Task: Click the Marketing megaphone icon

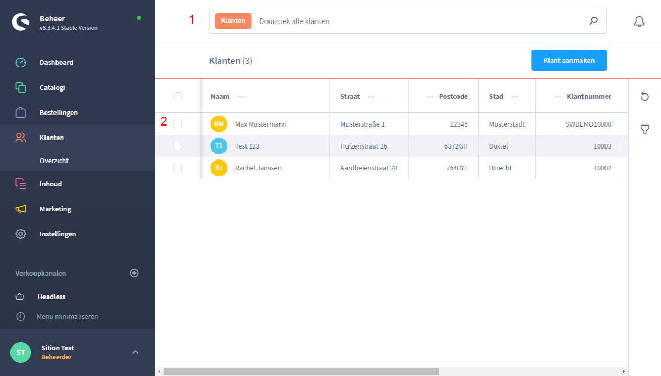Action: pos(20,209)
